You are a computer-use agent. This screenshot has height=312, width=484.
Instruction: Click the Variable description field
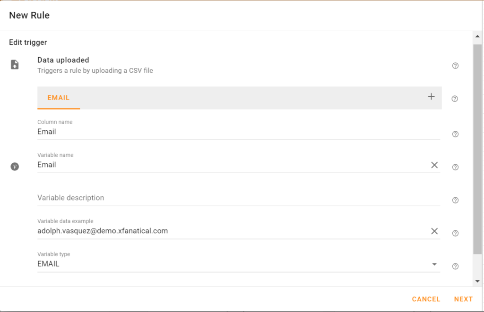pyautogui.click(x=189, y=197)
